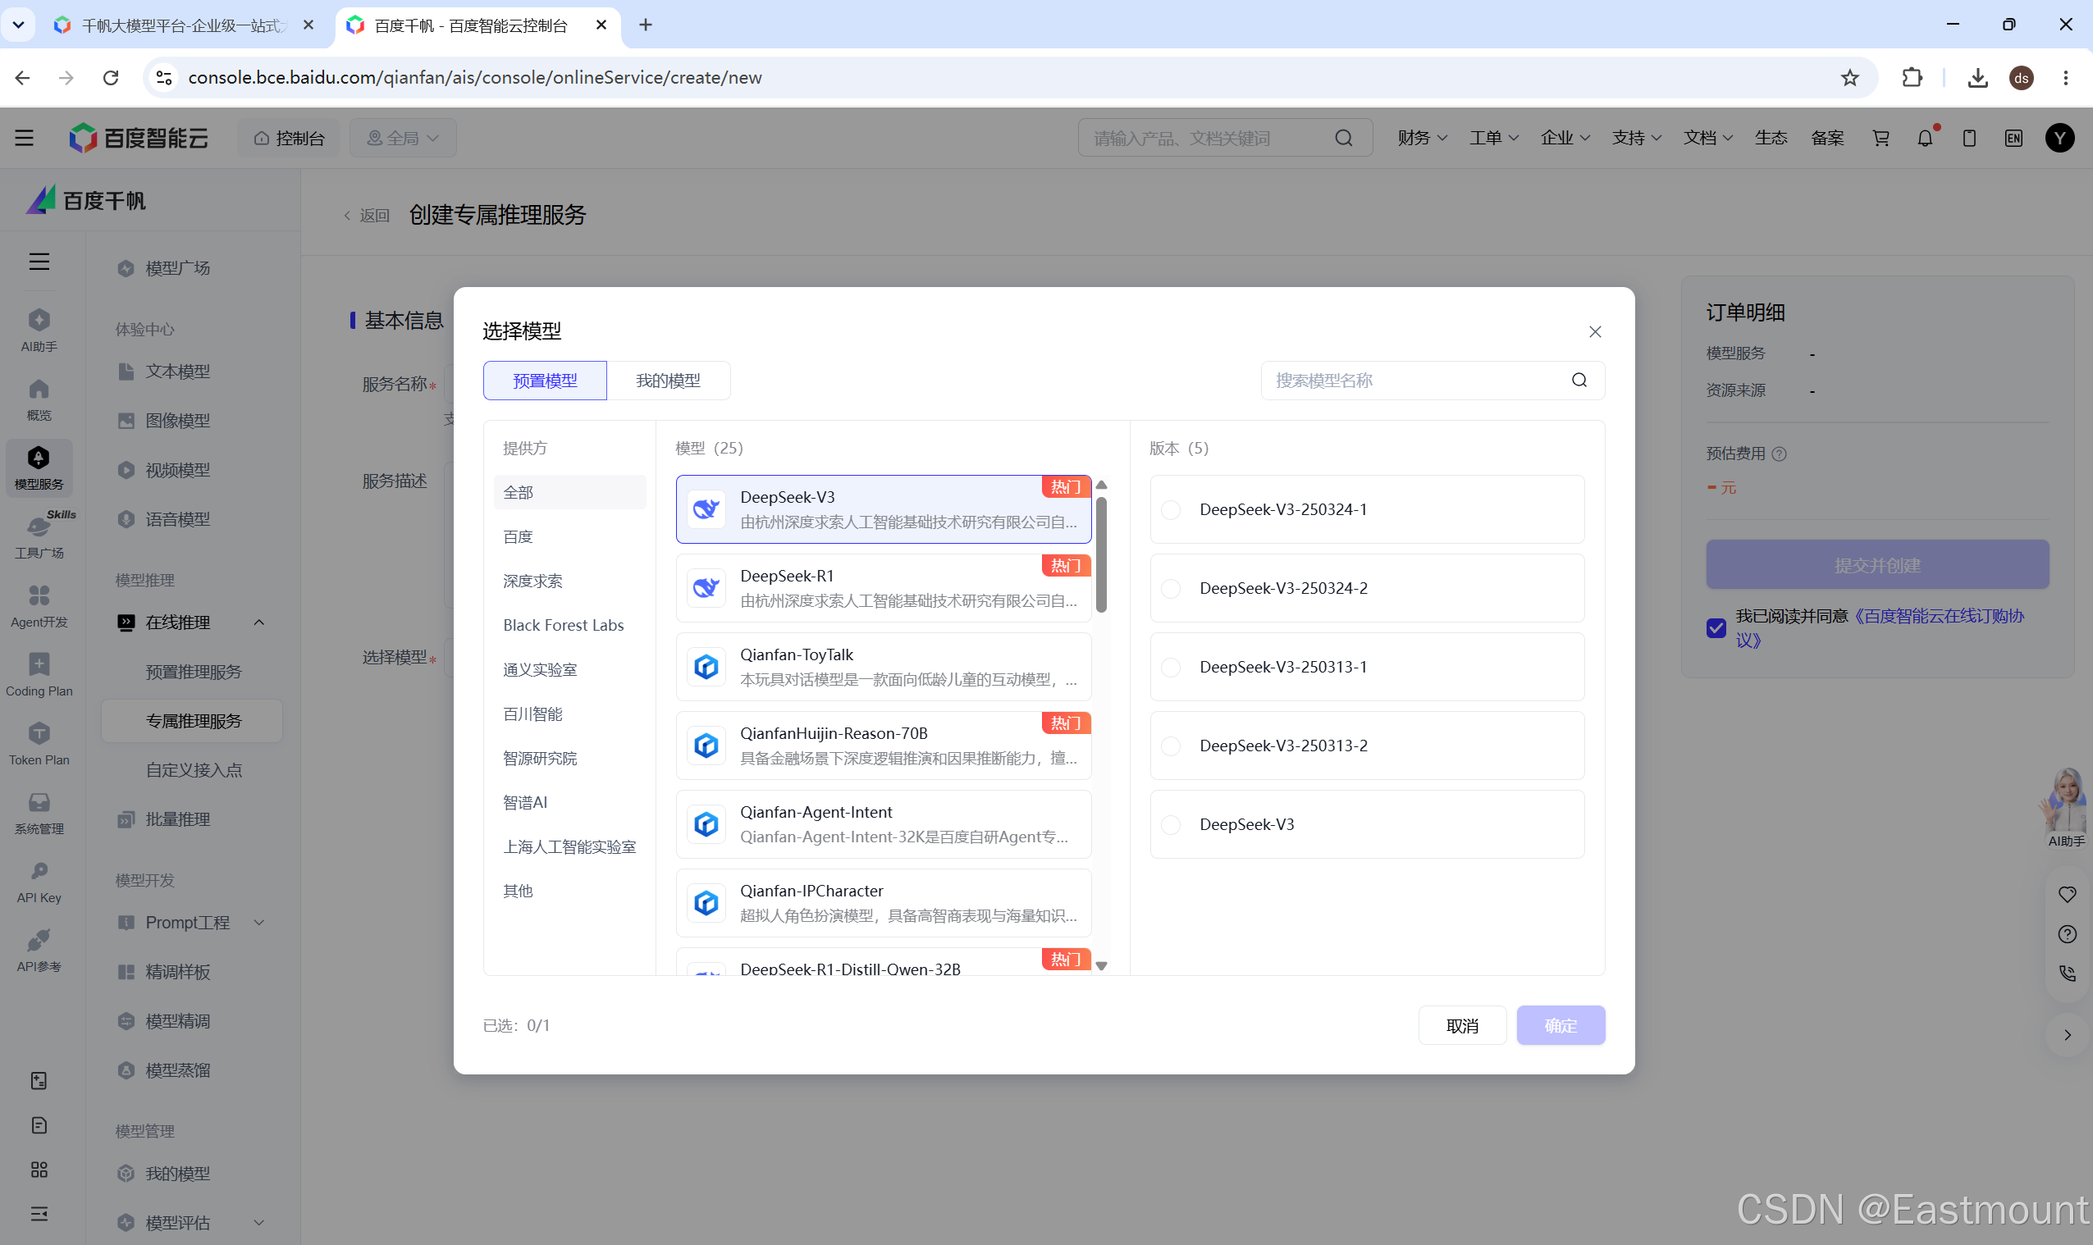Bookmark this page with the star icon
The image size is (2093, 1245).
[1849, 77]
